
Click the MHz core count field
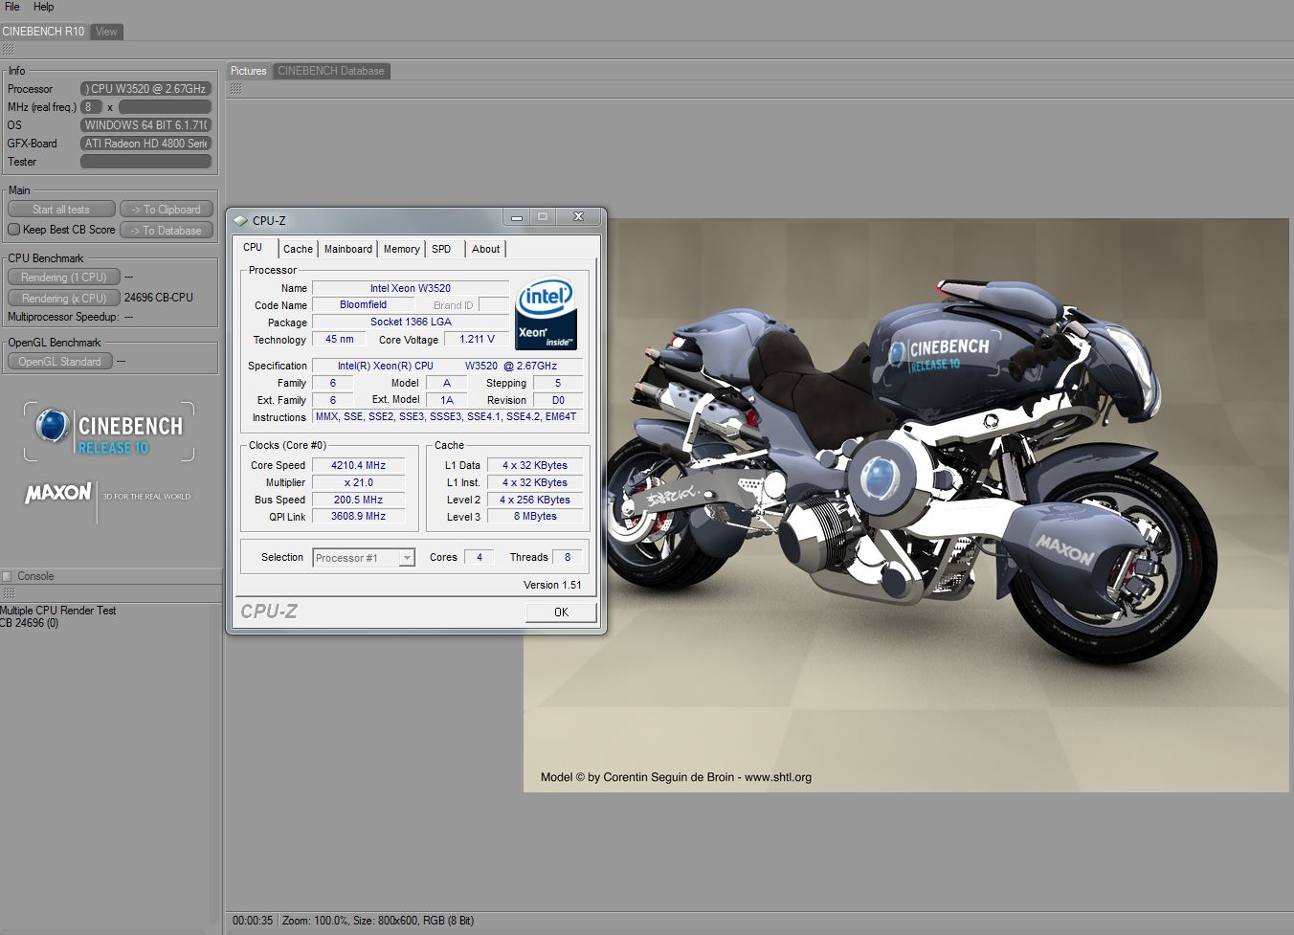pos(91,107)
